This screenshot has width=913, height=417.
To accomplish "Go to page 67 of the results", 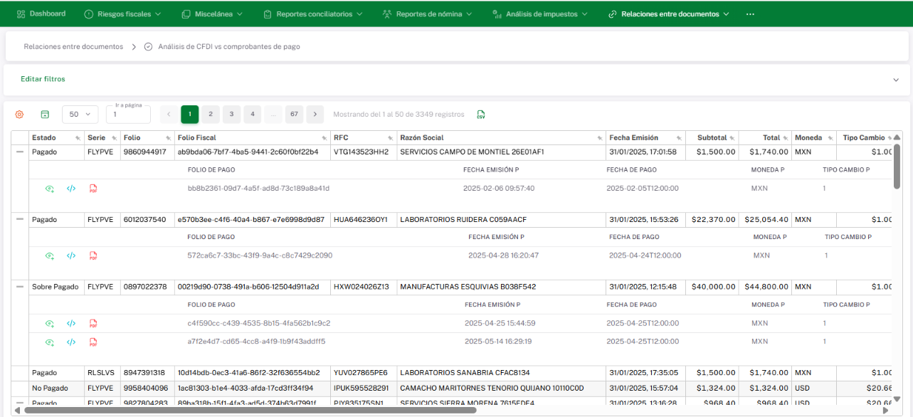I will coord(294,115).
